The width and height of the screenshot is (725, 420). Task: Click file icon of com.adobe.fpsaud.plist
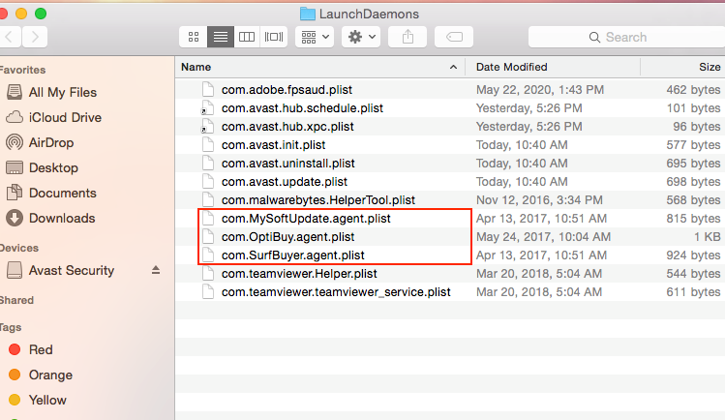tap(208, 89)
